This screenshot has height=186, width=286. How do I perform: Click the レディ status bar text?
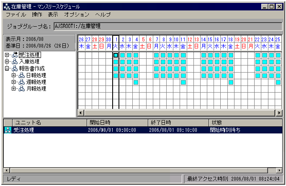pyautogui.click(x=13, y=179)
